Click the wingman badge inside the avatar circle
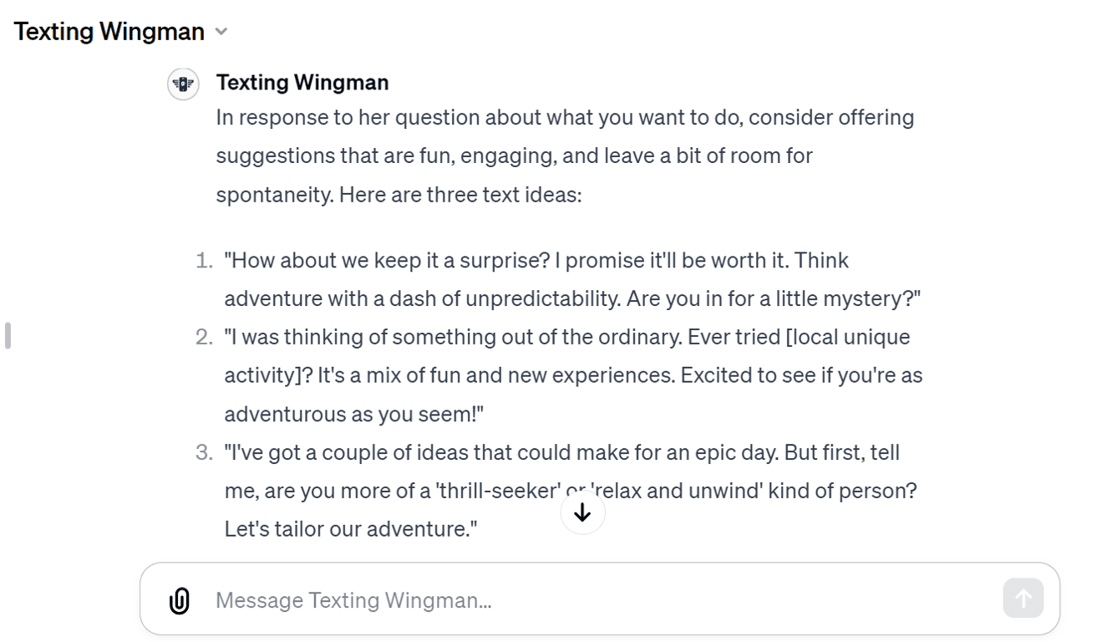Screen dimensions: 1107x642 click(183, 84)
